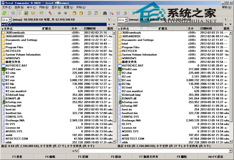Viewport: 234px width, 160px height.
Task: Go to root with left backslash button
Action: coord(109,20)
